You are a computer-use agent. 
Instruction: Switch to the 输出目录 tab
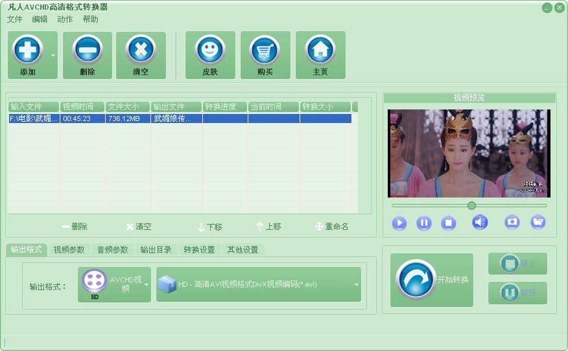click(x=156, y=250)
